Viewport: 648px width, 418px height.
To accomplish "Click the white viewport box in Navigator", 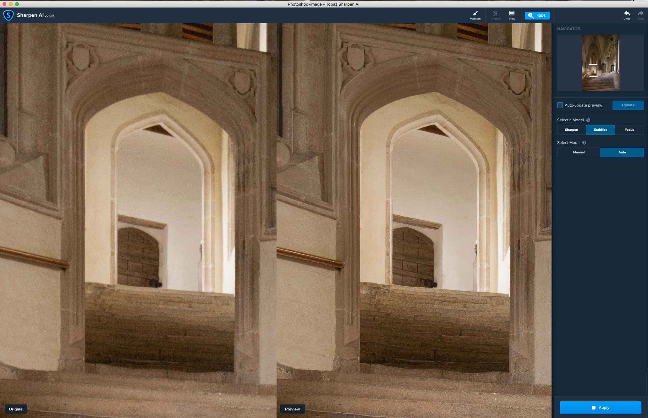I will [593, 70].
